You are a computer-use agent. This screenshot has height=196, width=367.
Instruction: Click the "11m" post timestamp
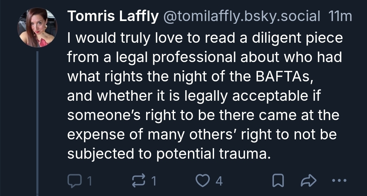tap(340, 16)
